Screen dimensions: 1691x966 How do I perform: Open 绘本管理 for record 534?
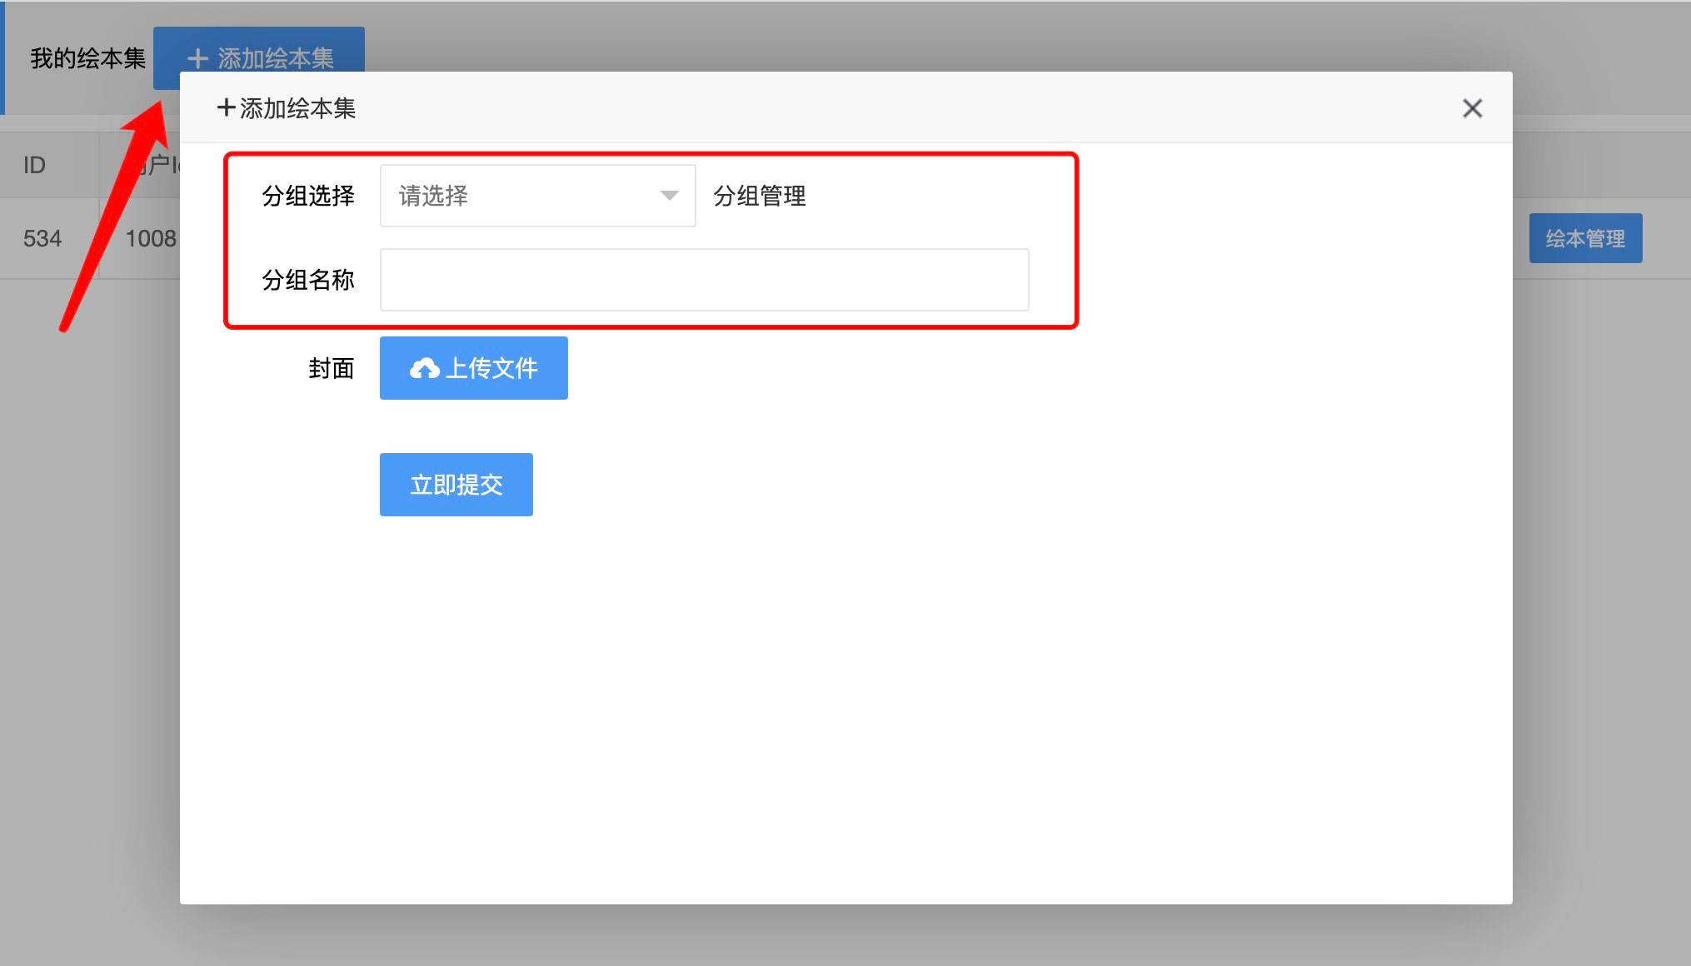pos(1584,238)
